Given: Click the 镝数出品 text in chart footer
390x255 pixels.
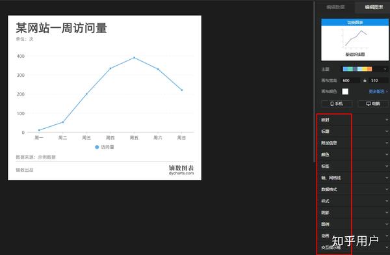Looking at the screenshot, I should pyautogui.click(x=25, y=170).
